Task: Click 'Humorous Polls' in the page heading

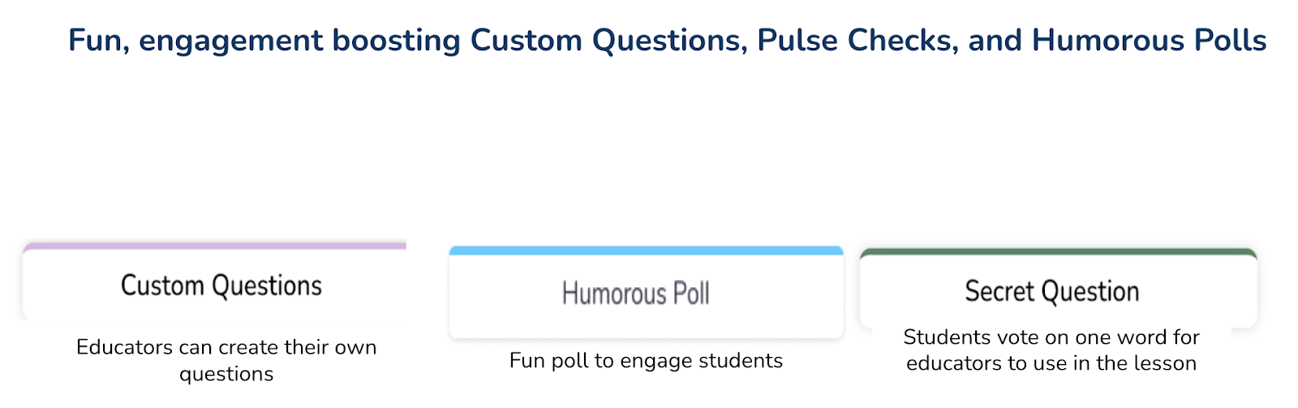Action: [1149, 40]
